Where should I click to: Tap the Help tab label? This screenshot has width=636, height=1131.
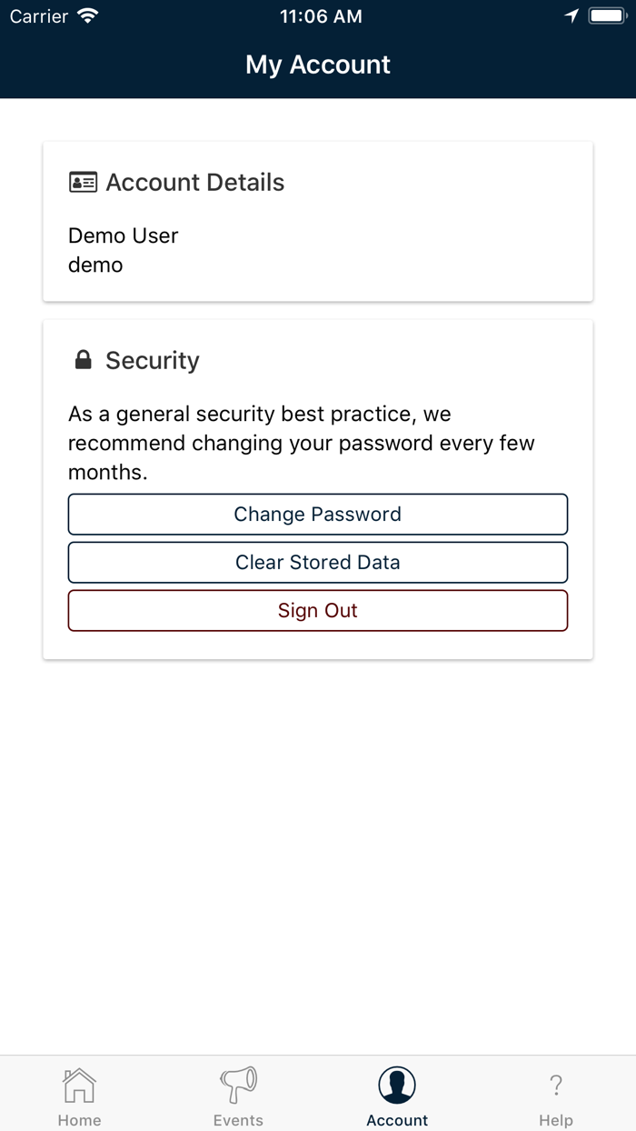tap(556, 1120)
